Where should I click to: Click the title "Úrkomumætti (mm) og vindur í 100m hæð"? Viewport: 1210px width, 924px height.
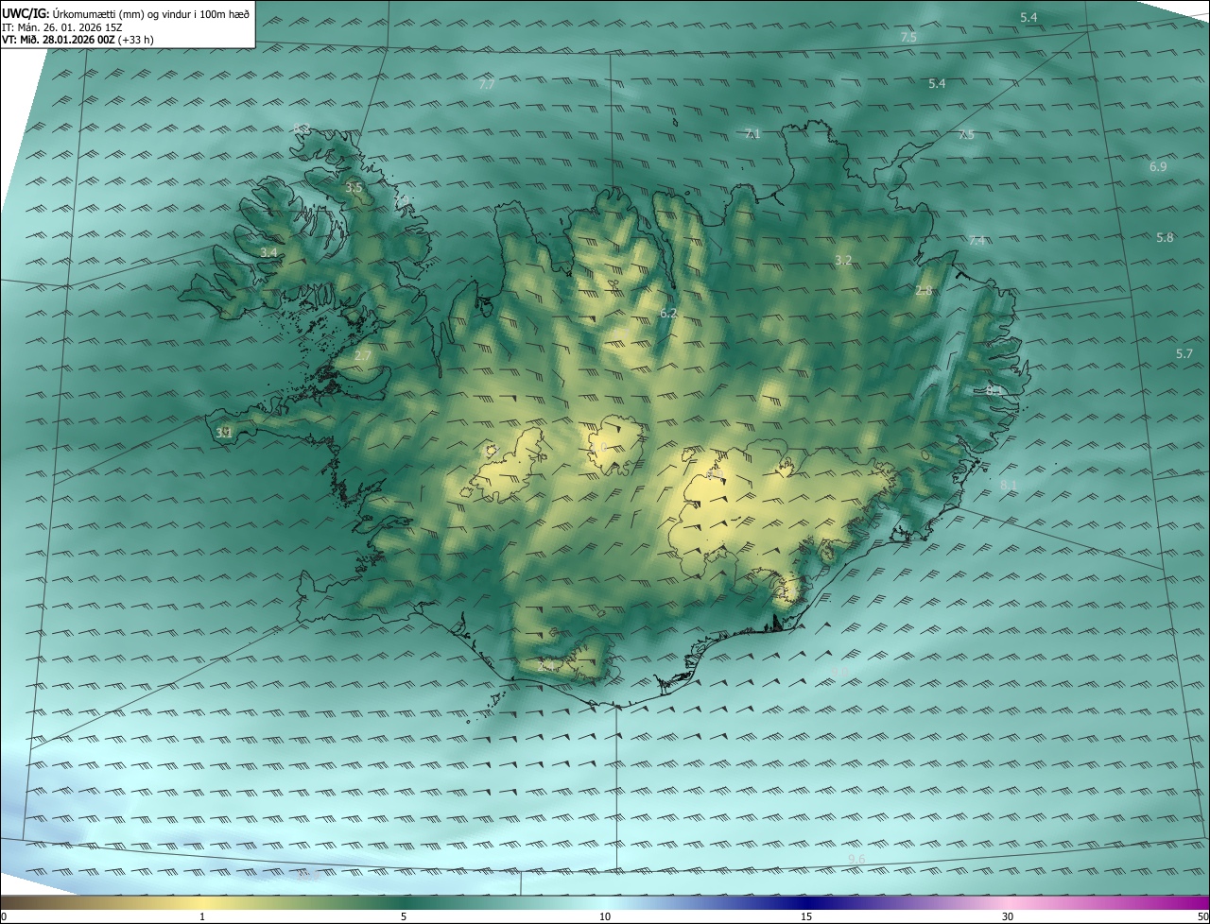coord(151,13)
